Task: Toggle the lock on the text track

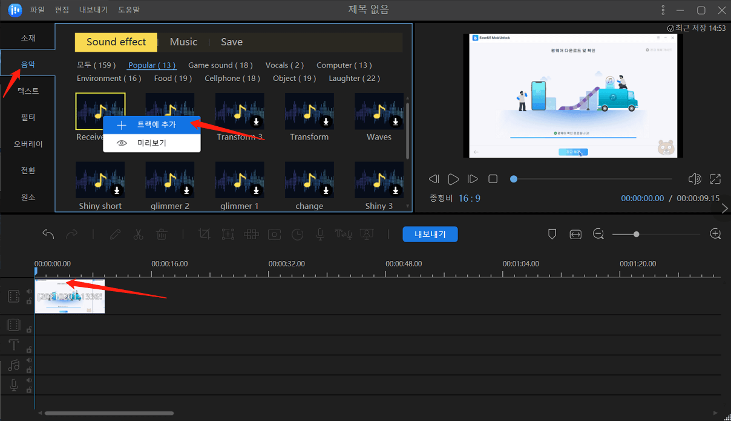Action: point(29,349)
